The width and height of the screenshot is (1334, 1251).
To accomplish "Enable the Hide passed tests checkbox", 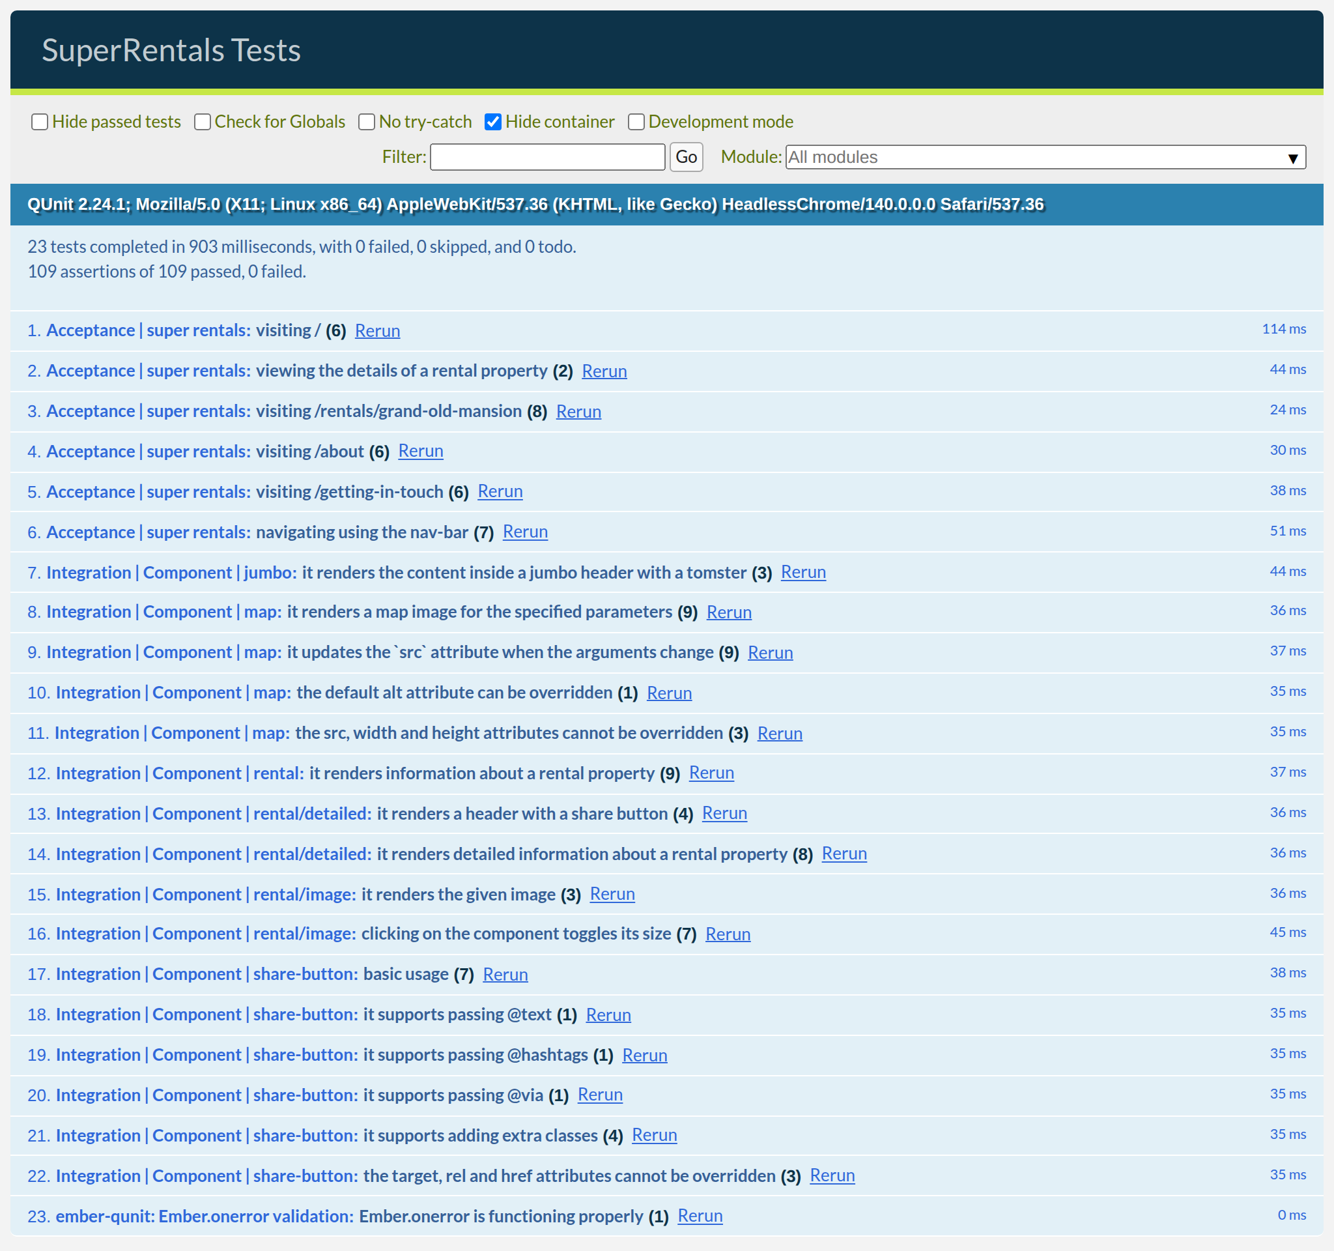I will click(40, 122).
